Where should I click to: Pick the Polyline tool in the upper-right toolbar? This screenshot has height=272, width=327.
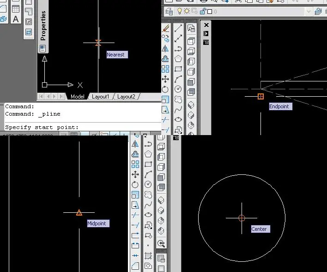tap(178, 49)
